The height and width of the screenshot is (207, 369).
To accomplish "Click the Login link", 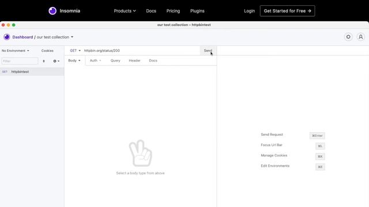I will pyautogui.click(x=249, y=11).
